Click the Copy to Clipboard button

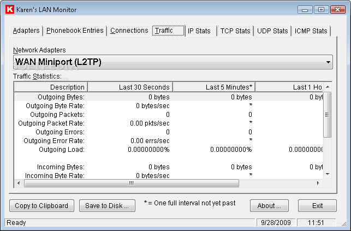click(41, 206)
